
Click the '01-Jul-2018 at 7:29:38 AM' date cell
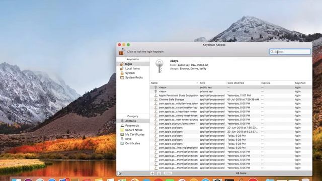point(243,100)
